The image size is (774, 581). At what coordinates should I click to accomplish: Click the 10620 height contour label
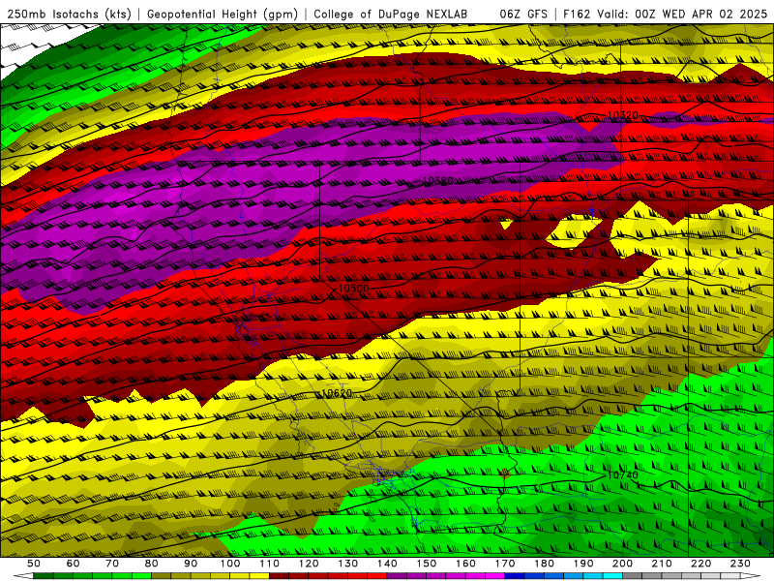(x=337, y=393)
